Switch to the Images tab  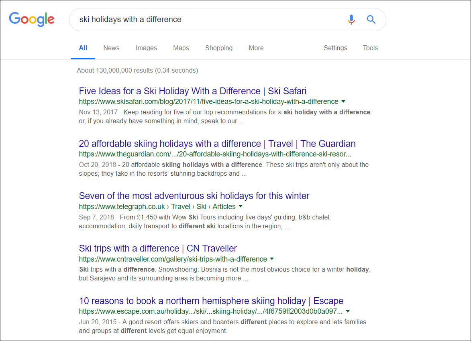[x=146, y=48]
